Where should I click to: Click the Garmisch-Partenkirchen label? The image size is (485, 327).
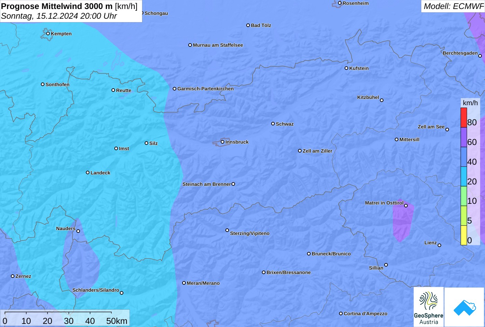pyautogui.click(x=205, y=89)
